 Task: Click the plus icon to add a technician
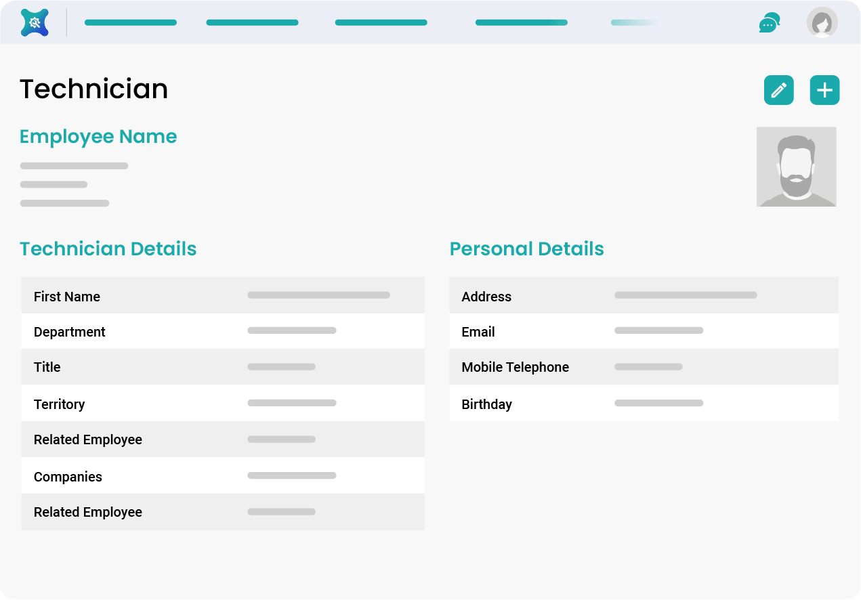824,89
